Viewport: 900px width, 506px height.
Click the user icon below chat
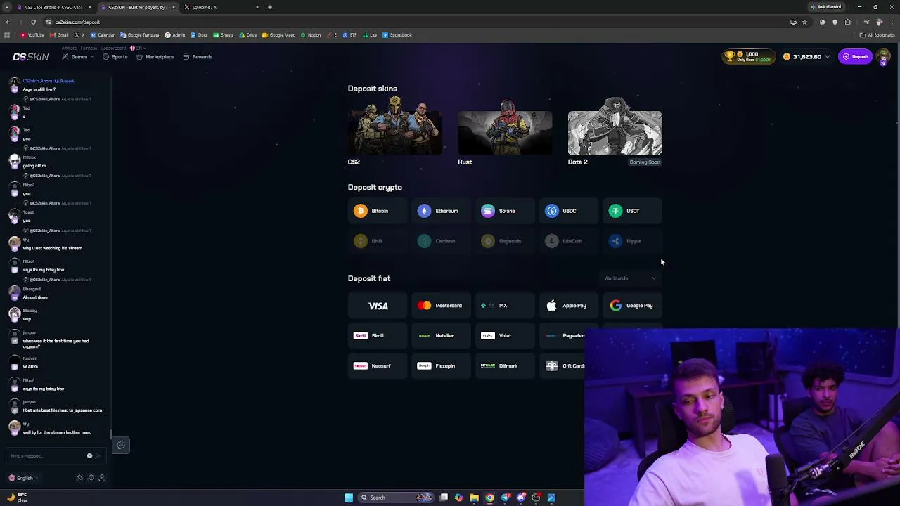[x=101, y=478]
